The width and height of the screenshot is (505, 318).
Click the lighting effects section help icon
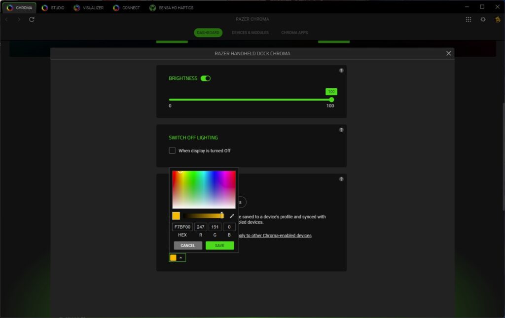point(341,179)
